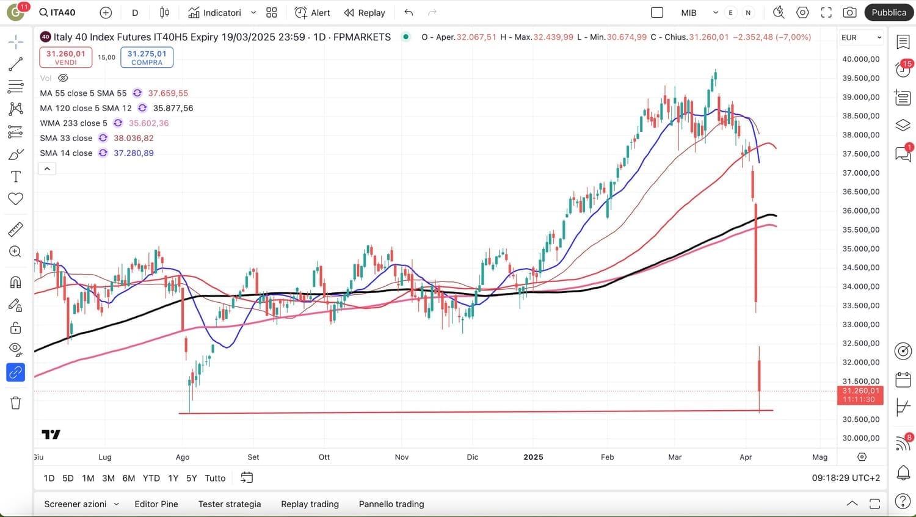Viewport: 916px width, 517px height.
Task: Collapse the indicator legend chevron
Action: 47,168
